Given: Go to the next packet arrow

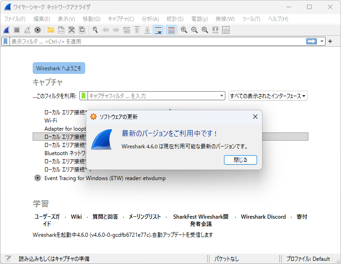Looking at the screenshot, I should click(x=116, y=30).
